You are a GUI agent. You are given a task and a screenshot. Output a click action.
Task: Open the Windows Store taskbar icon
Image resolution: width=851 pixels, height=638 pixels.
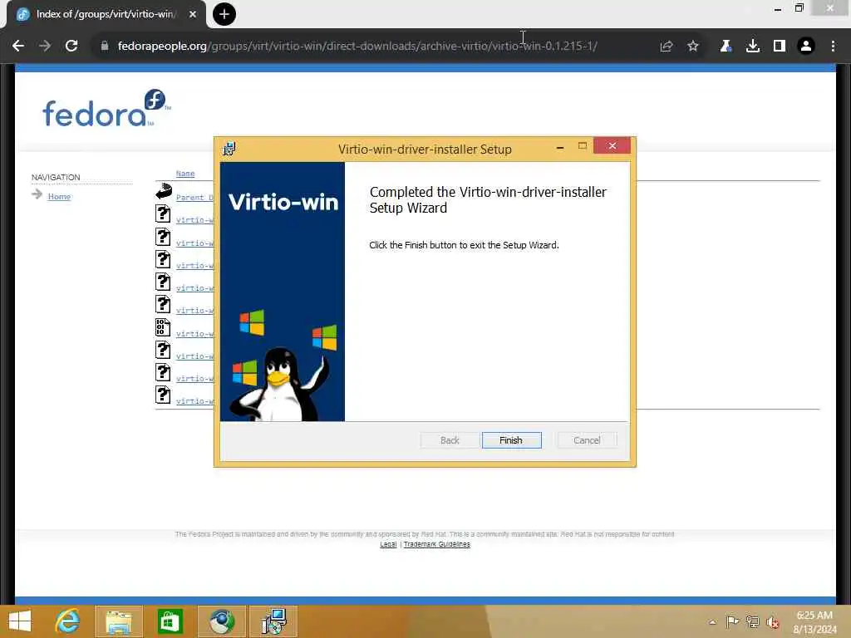170,621
